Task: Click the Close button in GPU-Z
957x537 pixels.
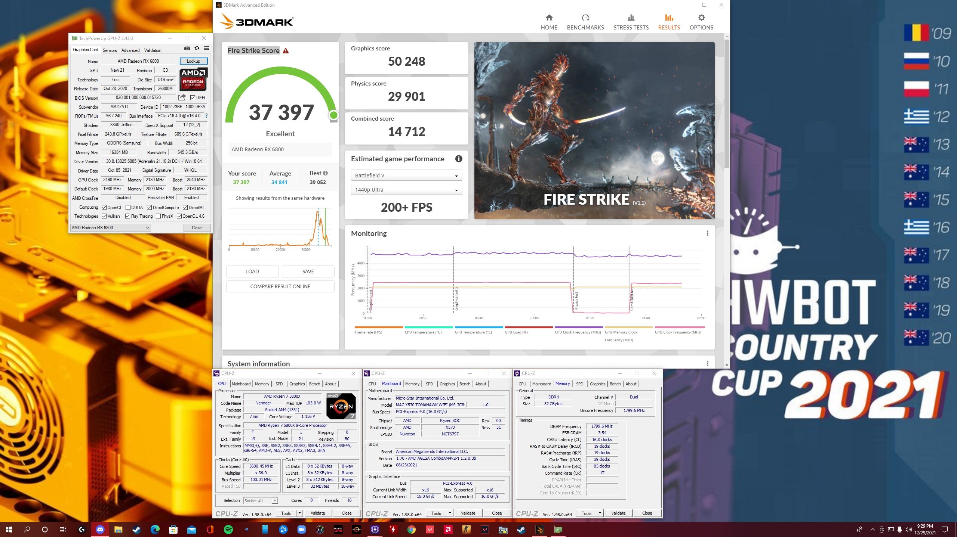Action: tap(197, 228)
